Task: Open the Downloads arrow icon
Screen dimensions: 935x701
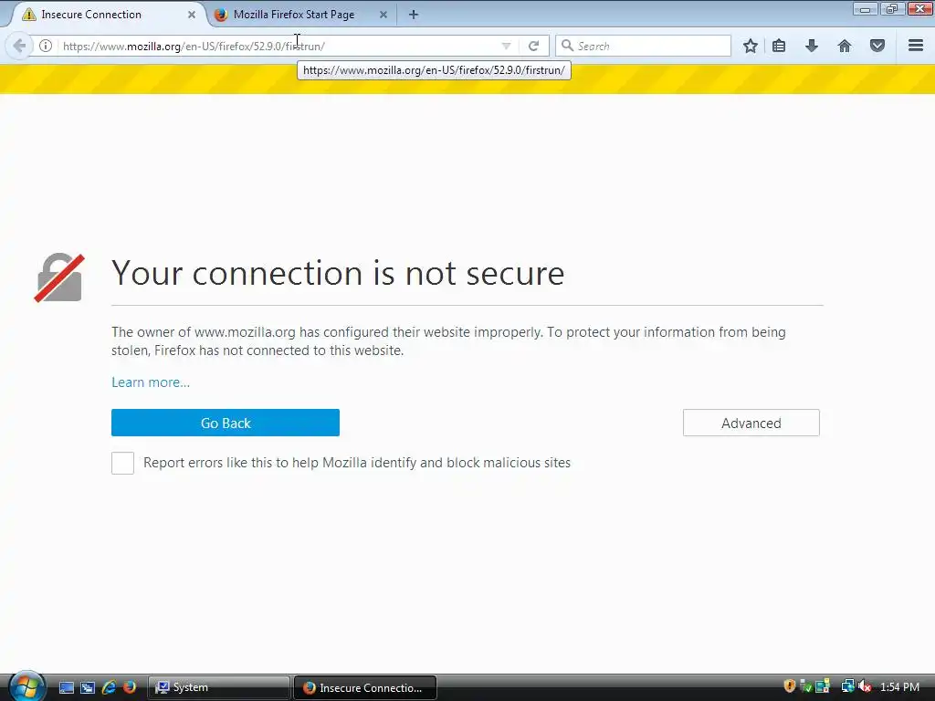Action: [812, 46]
